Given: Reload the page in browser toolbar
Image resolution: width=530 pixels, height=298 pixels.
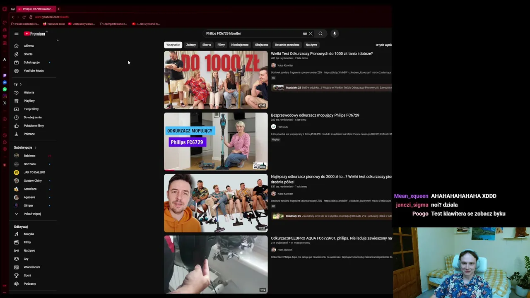Looking at the screenshot, I should [24, 17].
